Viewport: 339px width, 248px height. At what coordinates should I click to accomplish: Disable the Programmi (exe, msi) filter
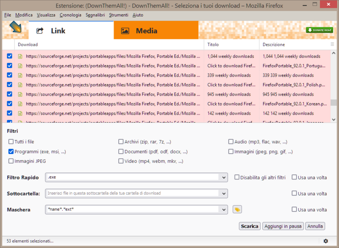click(11, 152)
